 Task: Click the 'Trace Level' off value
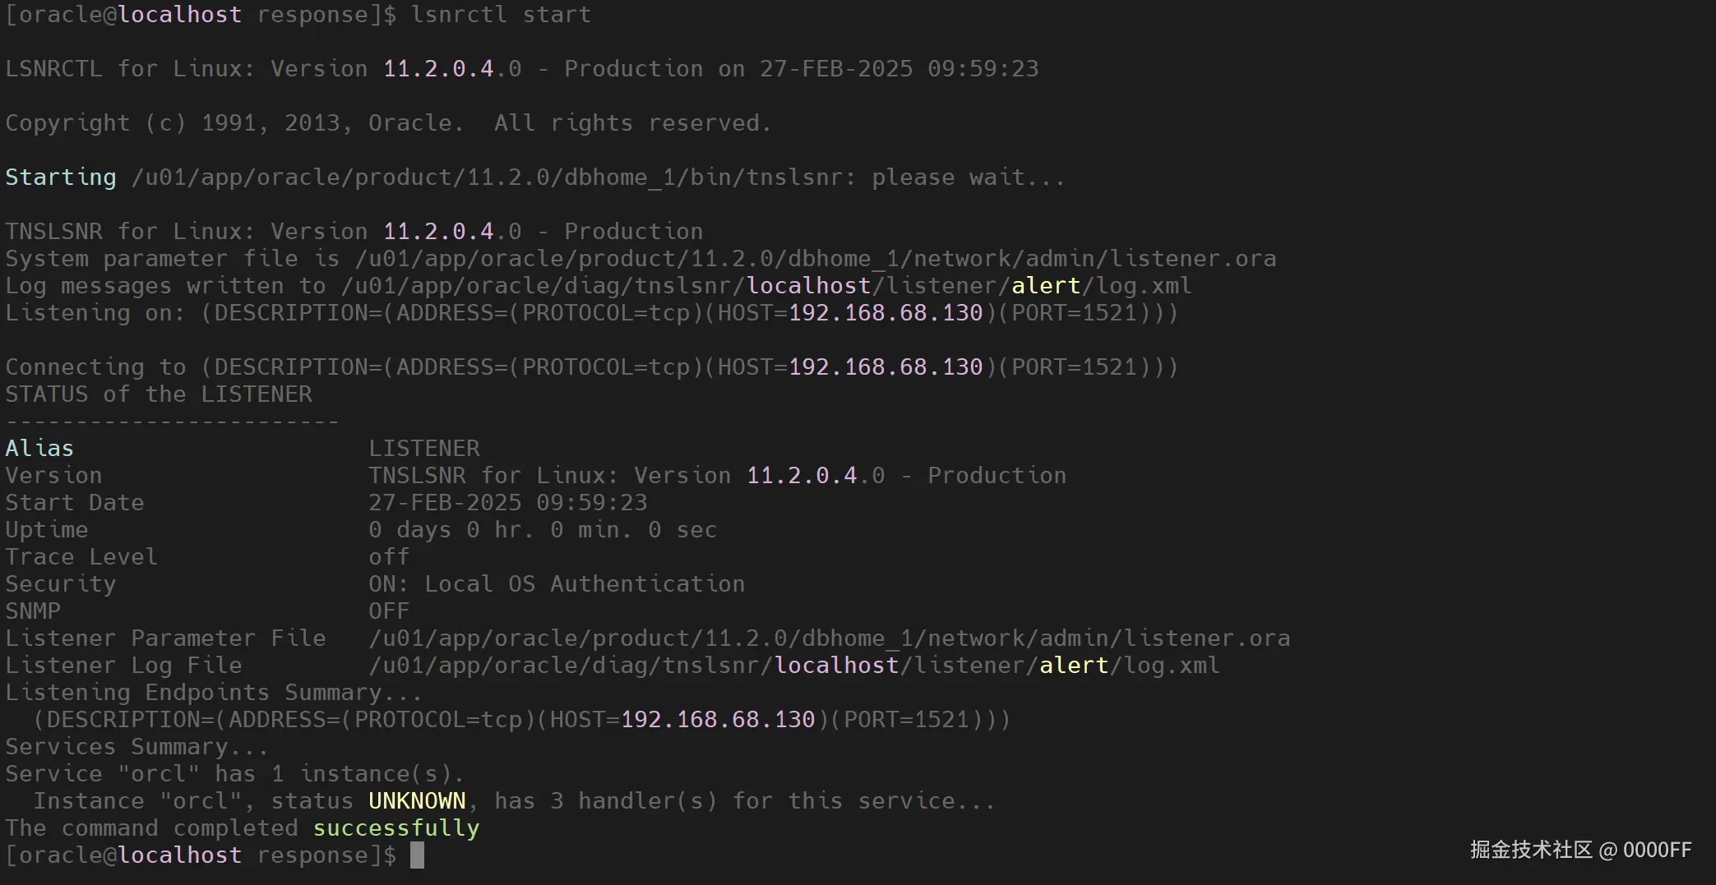(389, 557)
